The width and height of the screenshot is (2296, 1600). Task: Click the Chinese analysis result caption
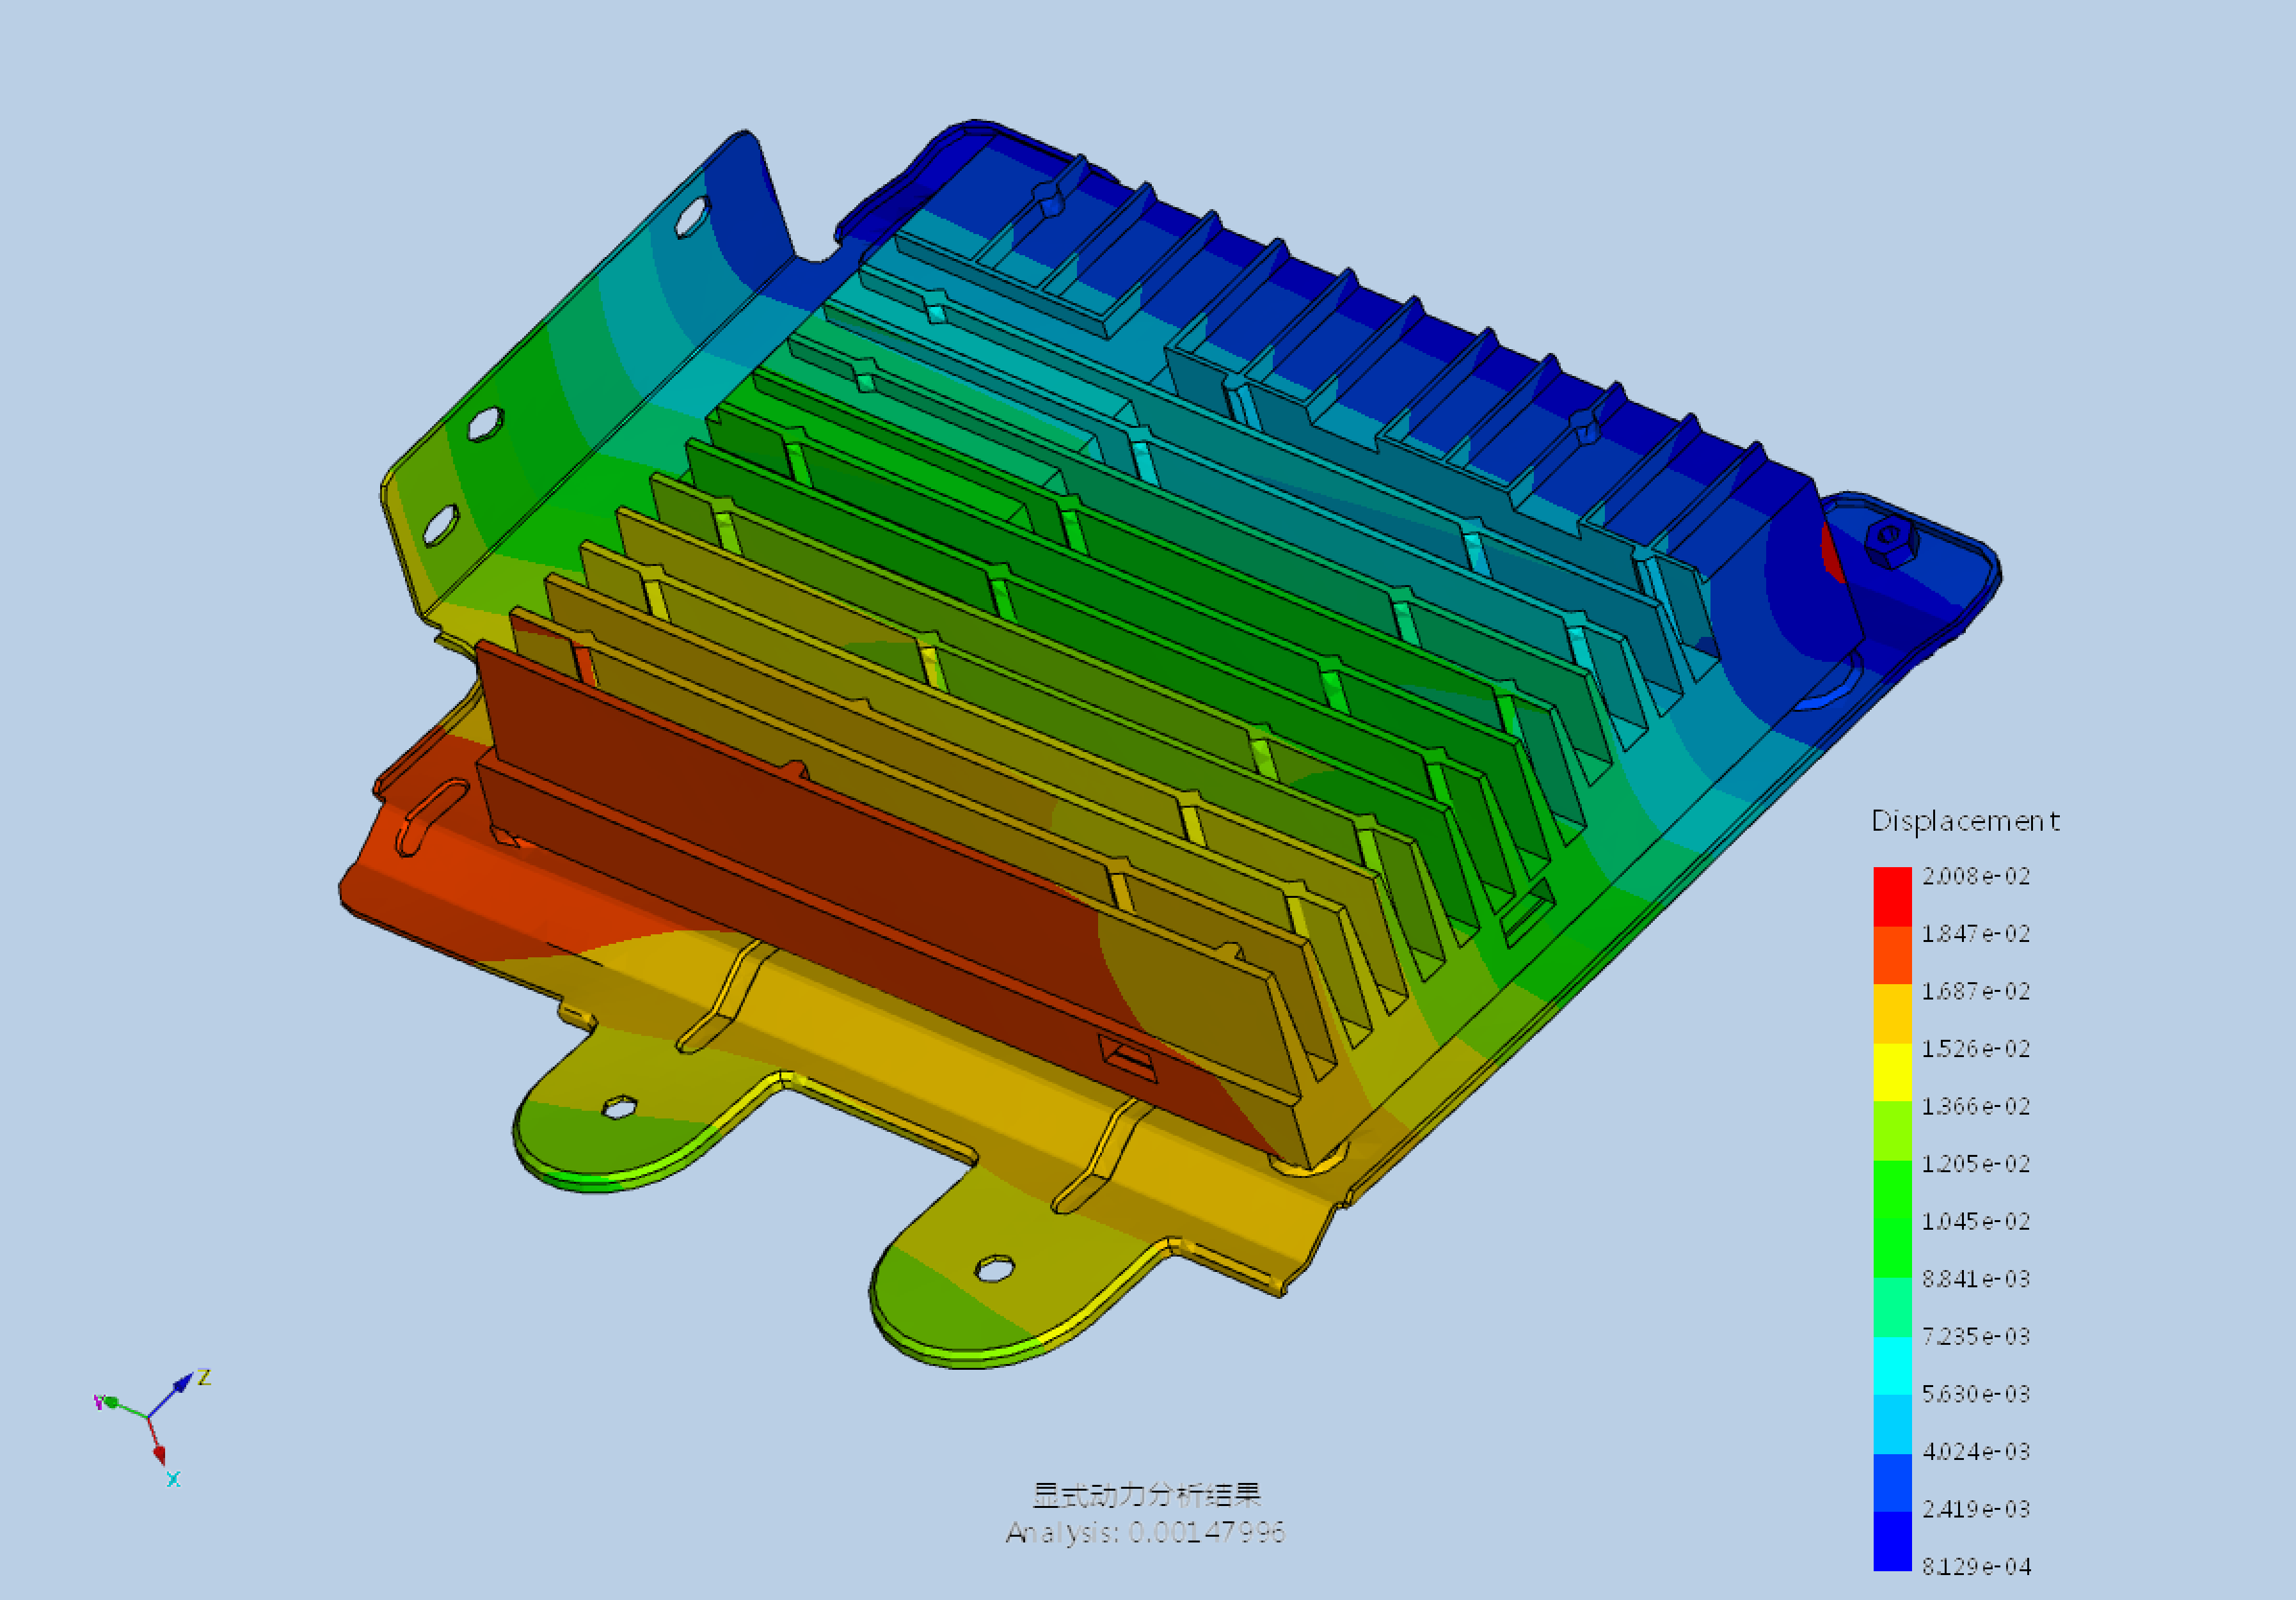1146,1495
